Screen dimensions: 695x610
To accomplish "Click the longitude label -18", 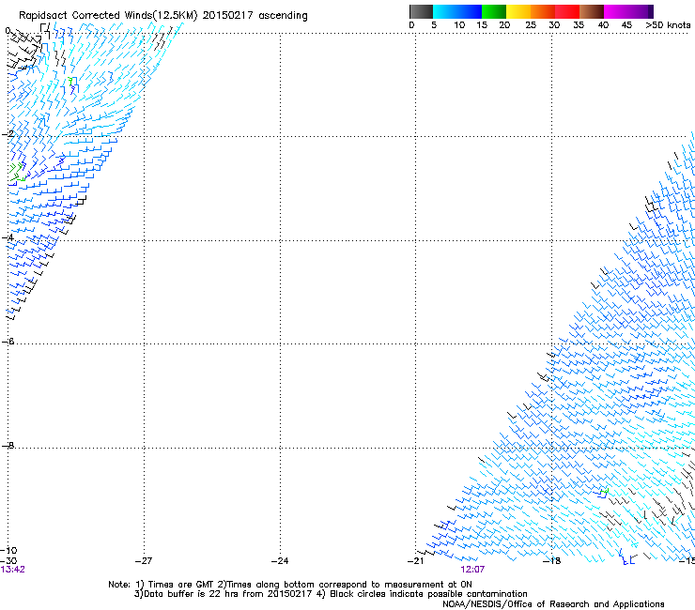I will click(x=552, y=561).
